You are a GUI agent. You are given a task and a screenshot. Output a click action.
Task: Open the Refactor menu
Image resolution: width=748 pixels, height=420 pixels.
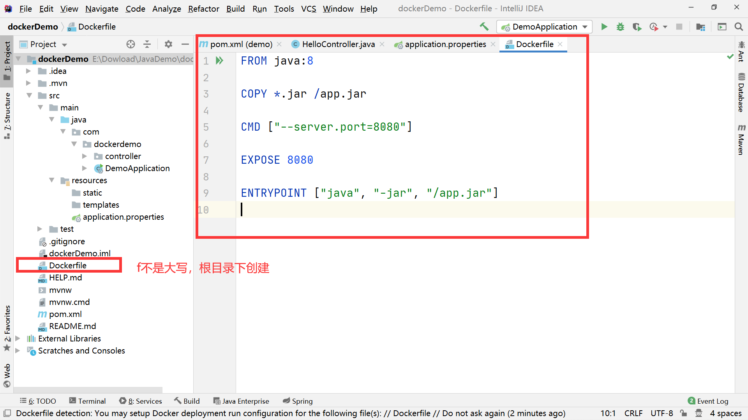[x=203, y=9]
